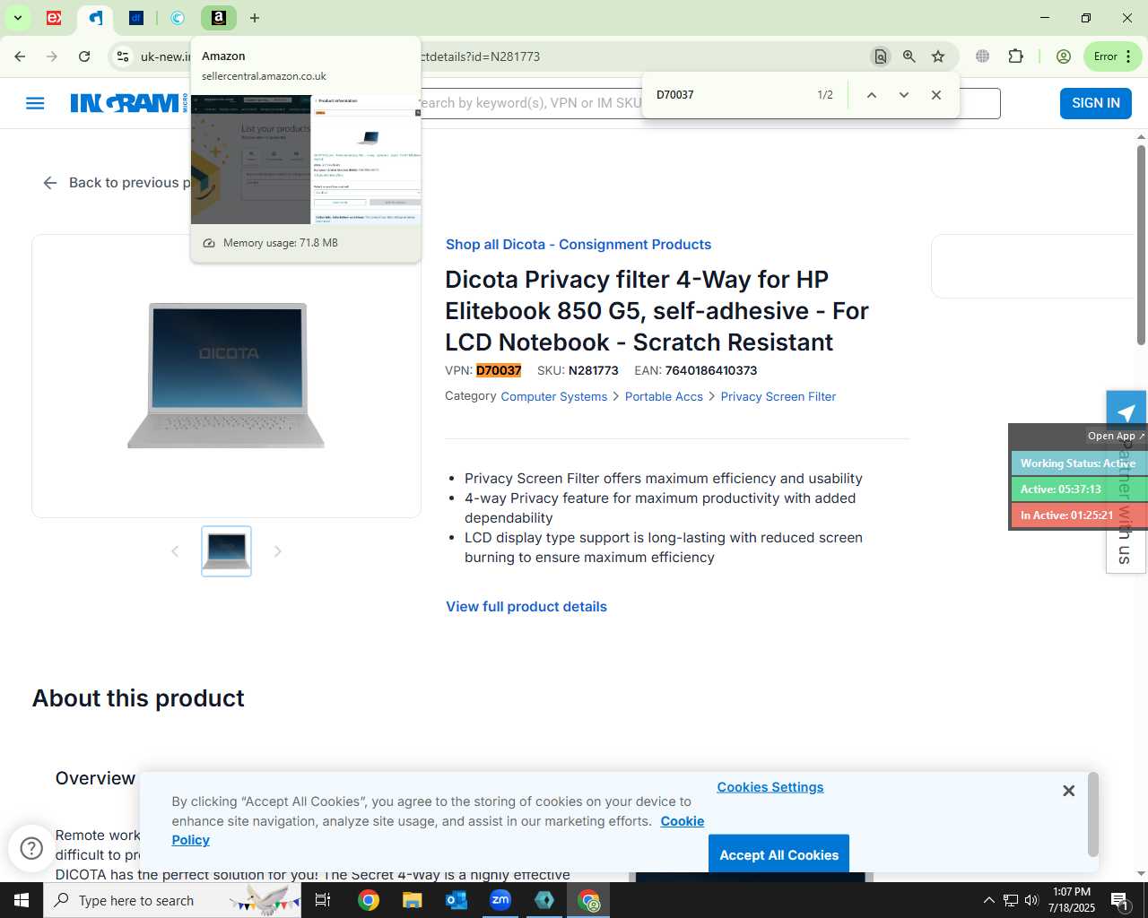Click the globe extension icon

click(x=983, y=56)
